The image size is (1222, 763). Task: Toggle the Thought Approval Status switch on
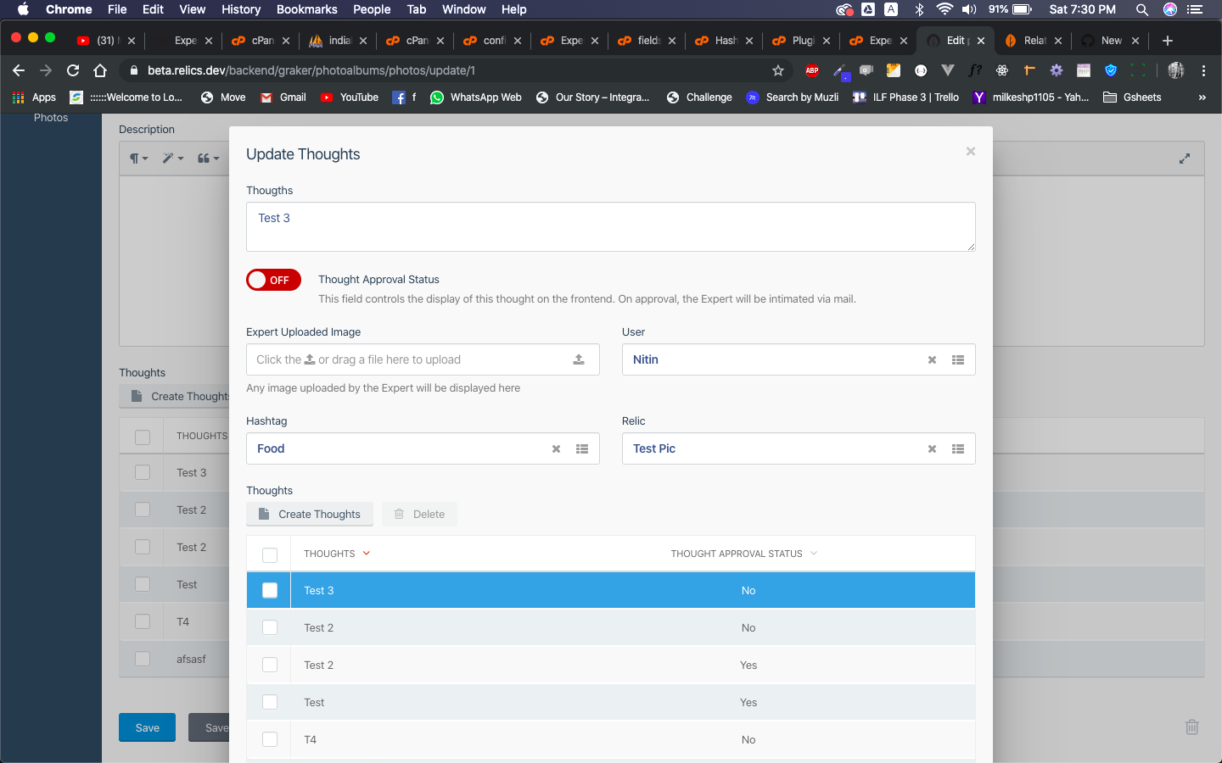click(273, 279)
